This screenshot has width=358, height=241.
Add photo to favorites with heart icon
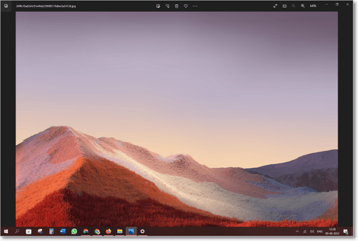[x=186, y=6]
